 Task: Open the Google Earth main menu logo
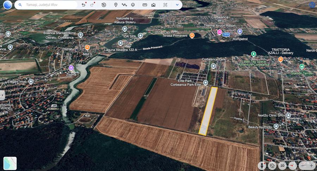tap(7, 5)
